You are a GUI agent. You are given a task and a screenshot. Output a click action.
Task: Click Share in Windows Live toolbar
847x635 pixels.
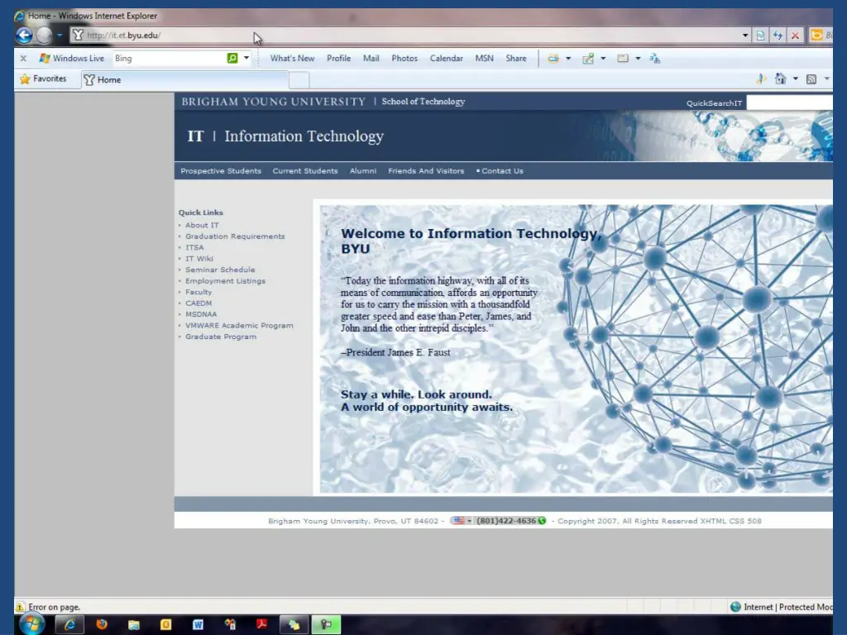coord(516,59)
